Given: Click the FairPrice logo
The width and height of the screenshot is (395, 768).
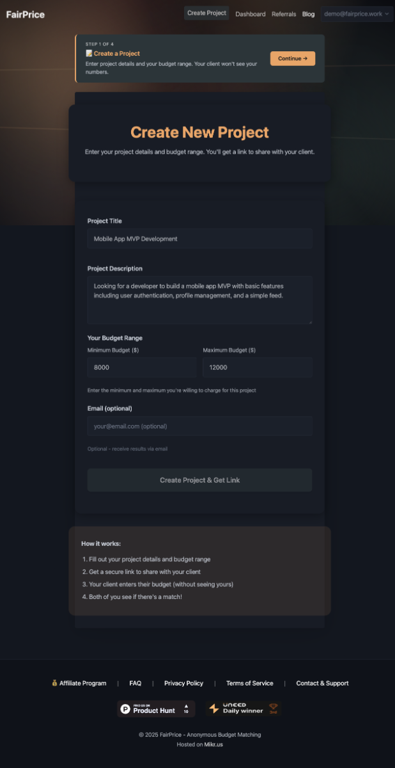Looking at the screenshot, I should tap(26, 14).
